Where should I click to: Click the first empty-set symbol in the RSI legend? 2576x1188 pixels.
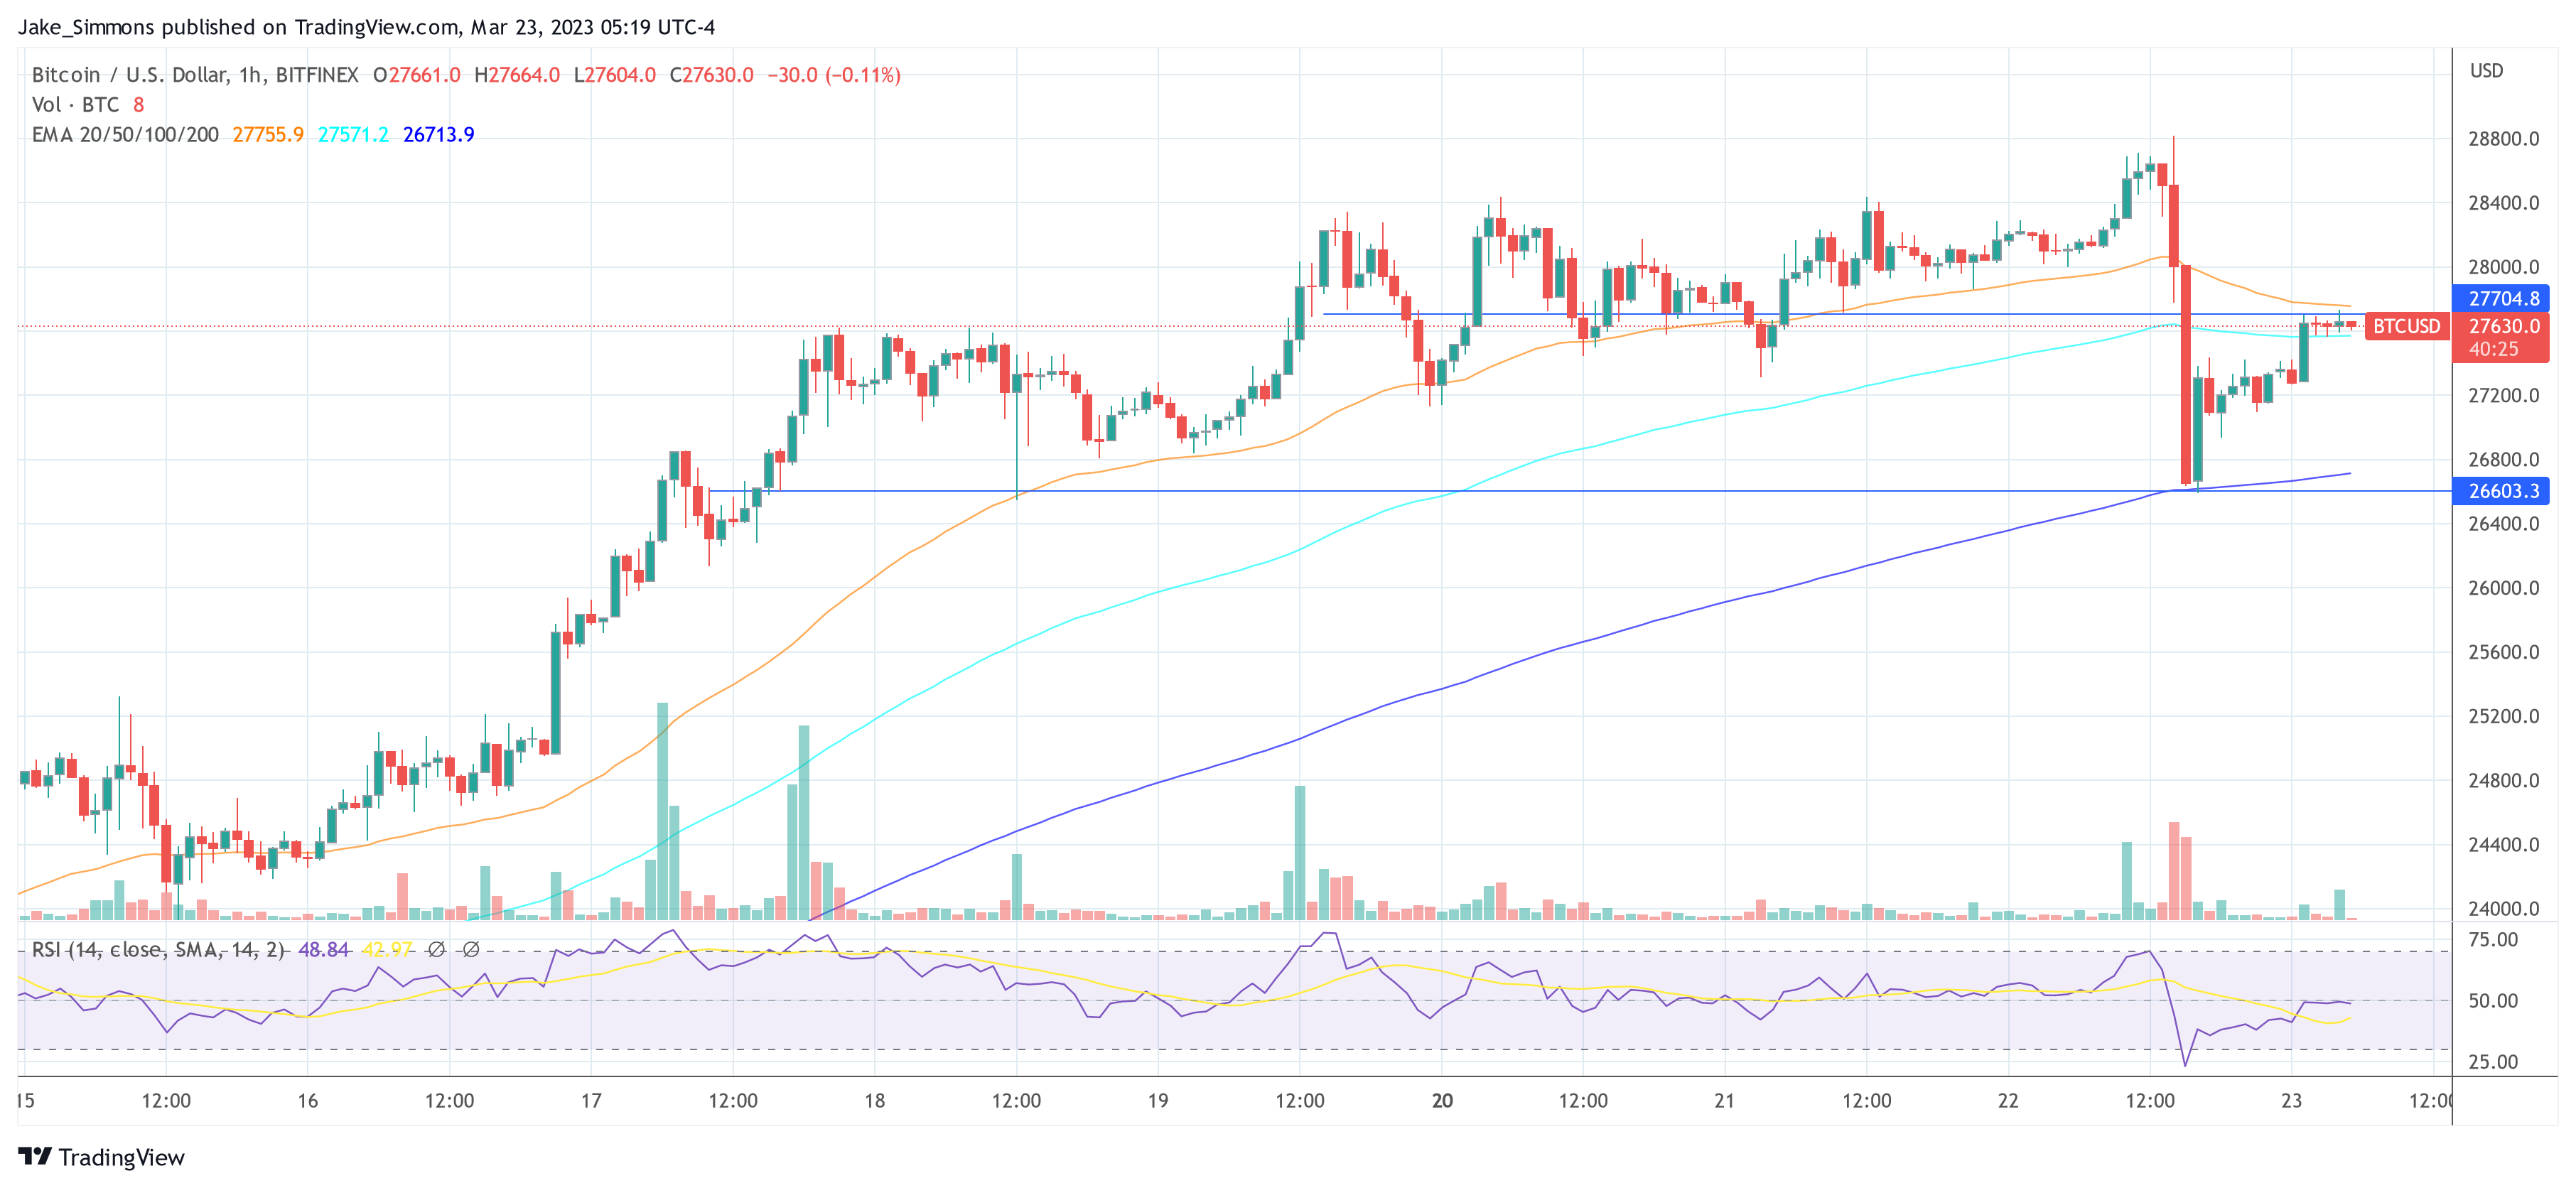pyautogui.click(x=436, y=949)
